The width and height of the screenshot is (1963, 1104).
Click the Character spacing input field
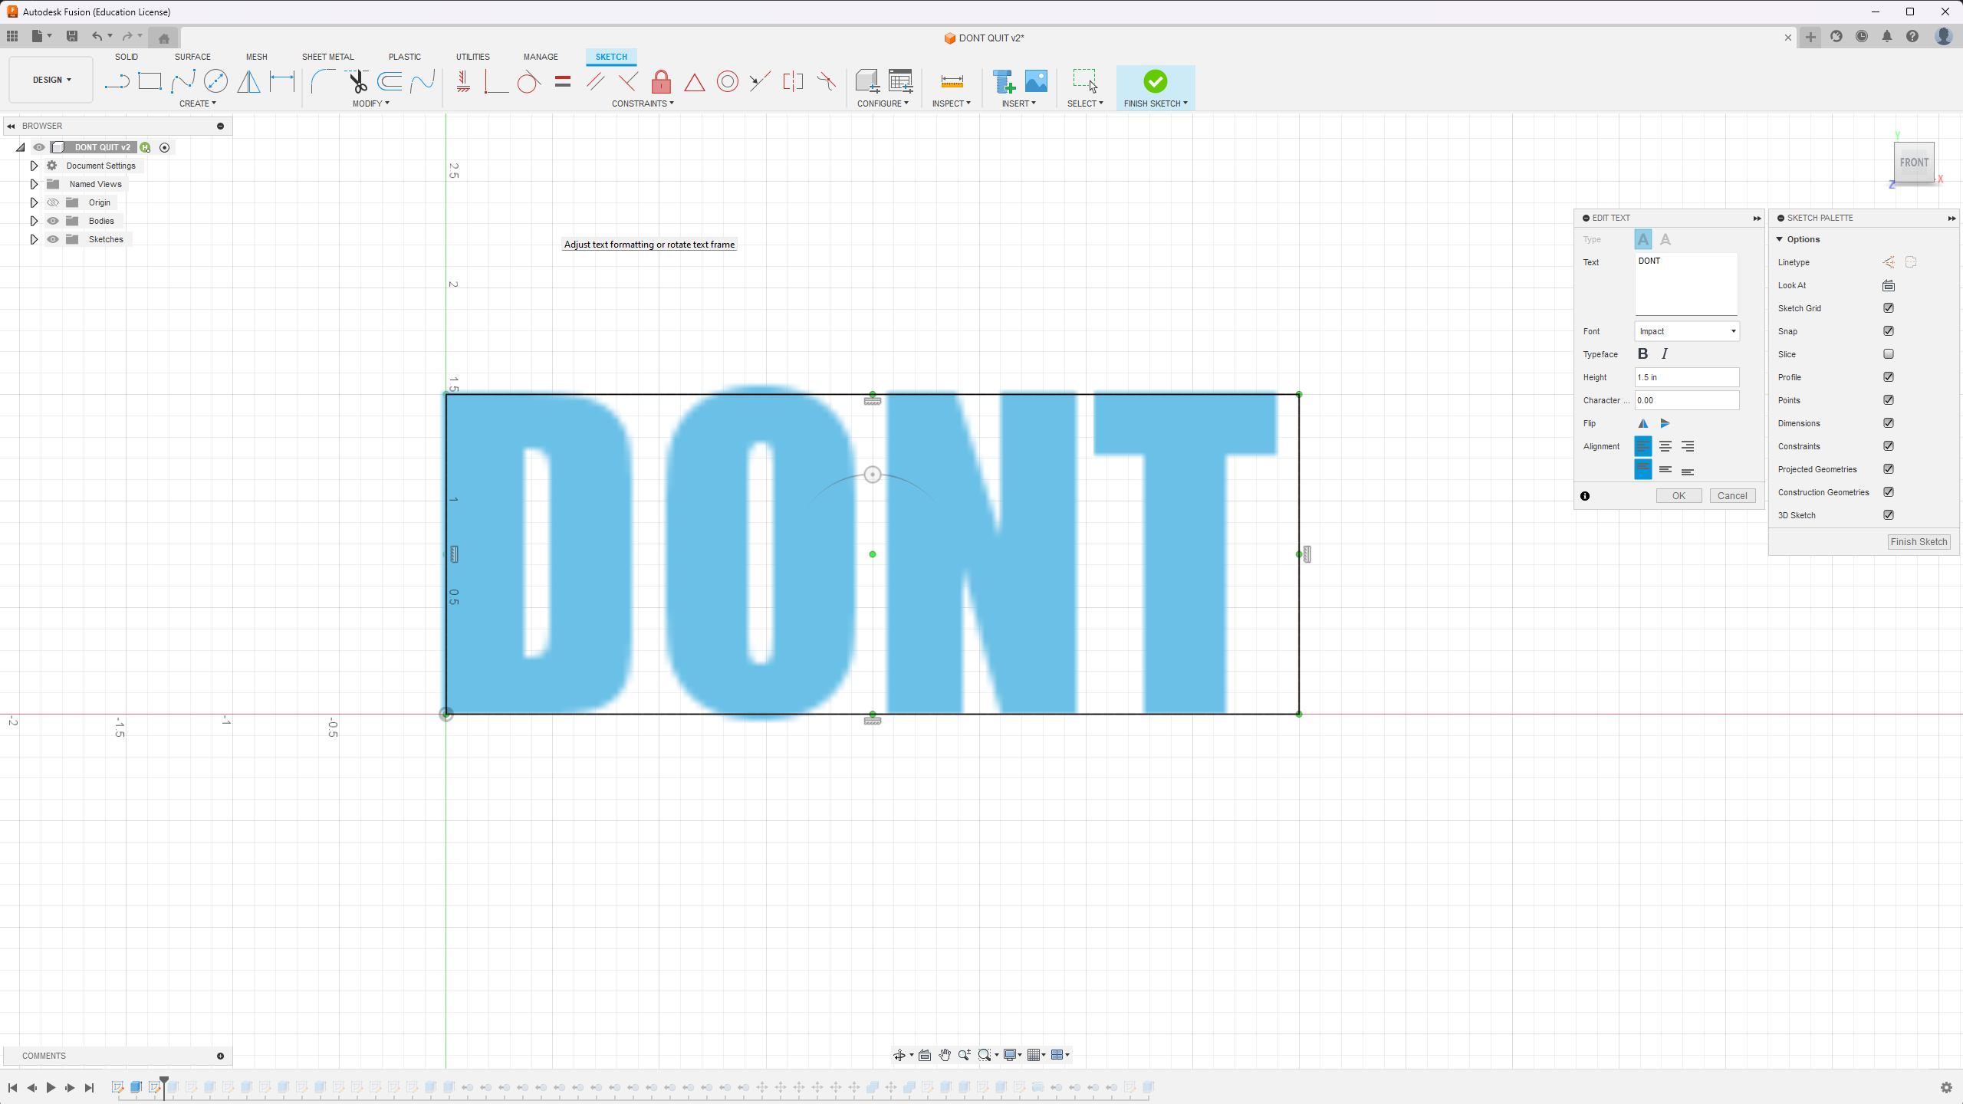coord(1687,400)
